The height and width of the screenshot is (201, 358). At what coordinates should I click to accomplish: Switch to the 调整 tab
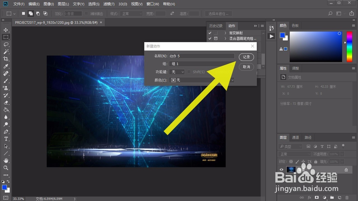pyautogui.click(x=295, y=68)
